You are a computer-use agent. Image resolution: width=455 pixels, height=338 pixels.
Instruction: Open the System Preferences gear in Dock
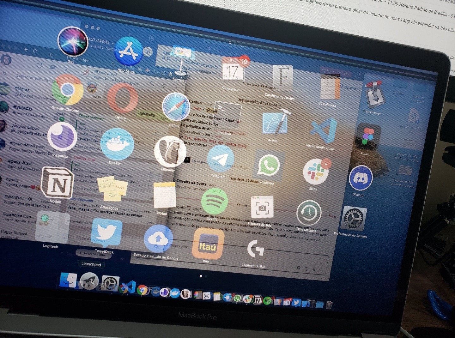click(x=110, y=284)
